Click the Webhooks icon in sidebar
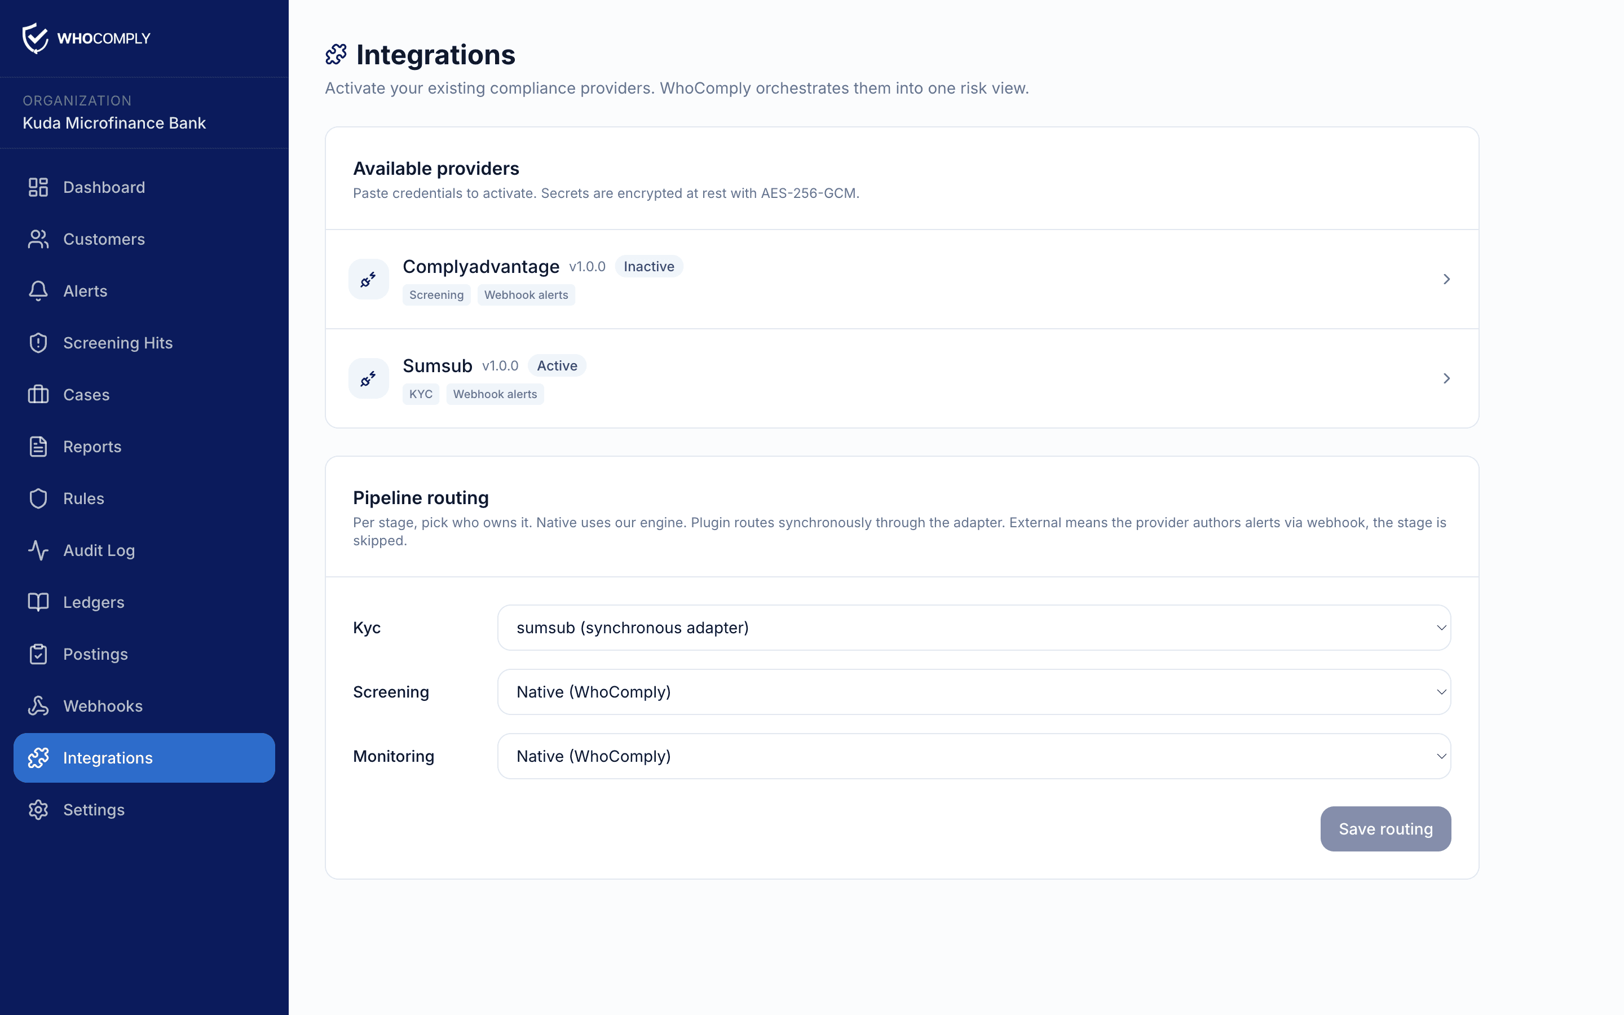Screen dimensions: 1624x1015 click(x=38, y=705)
